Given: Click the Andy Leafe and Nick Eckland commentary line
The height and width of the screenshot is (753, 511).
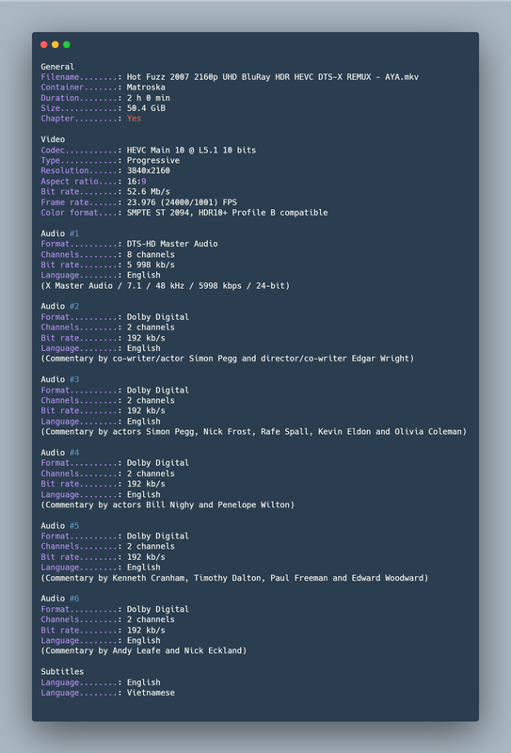Looking at the screenshot, I should coord(144,650).
